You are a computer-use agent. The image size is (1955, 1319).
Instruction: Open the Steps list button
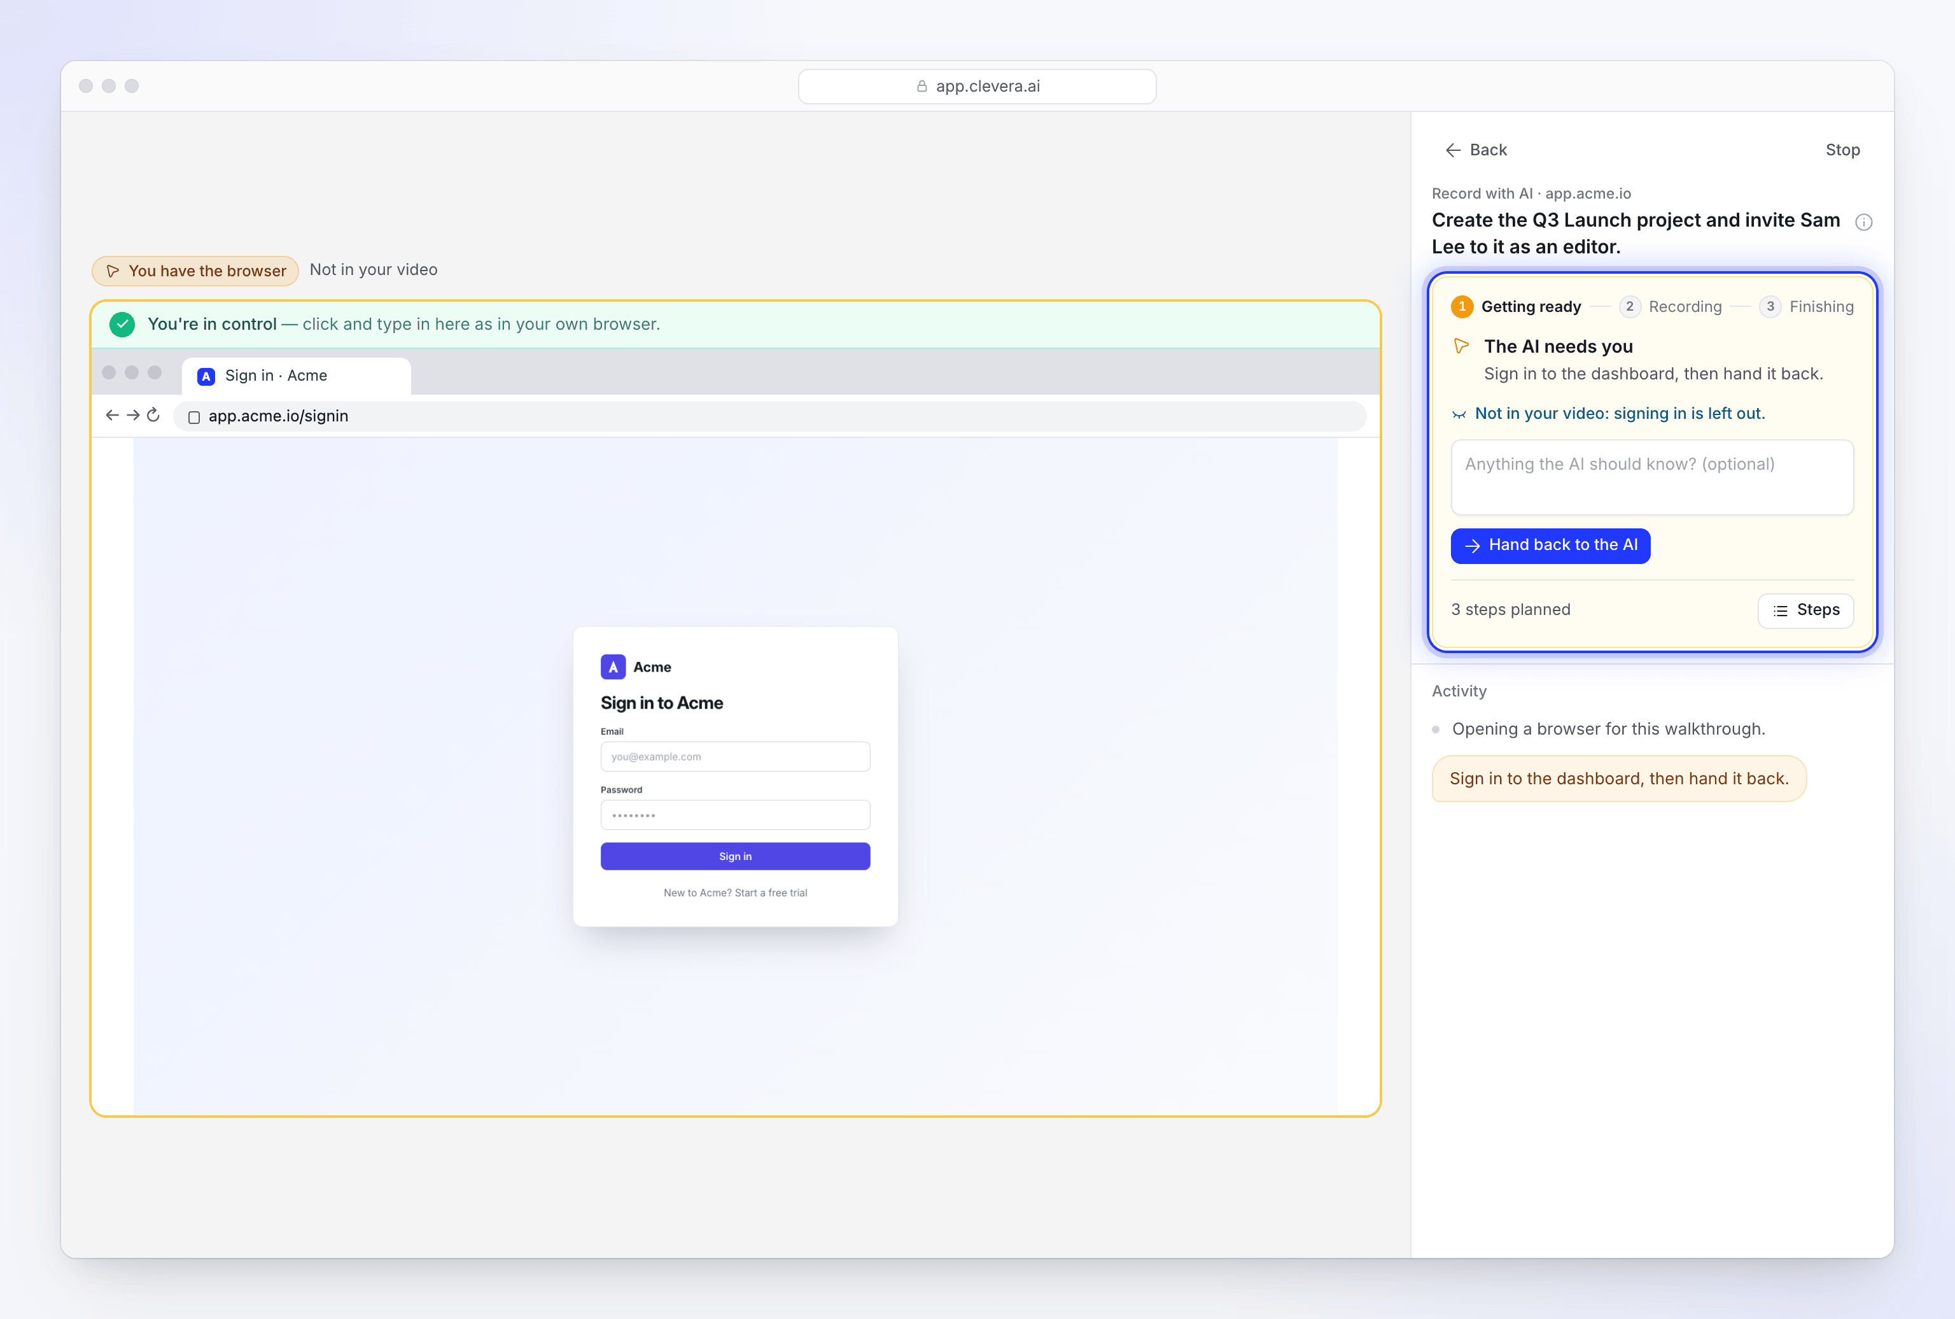(1805, 610)
